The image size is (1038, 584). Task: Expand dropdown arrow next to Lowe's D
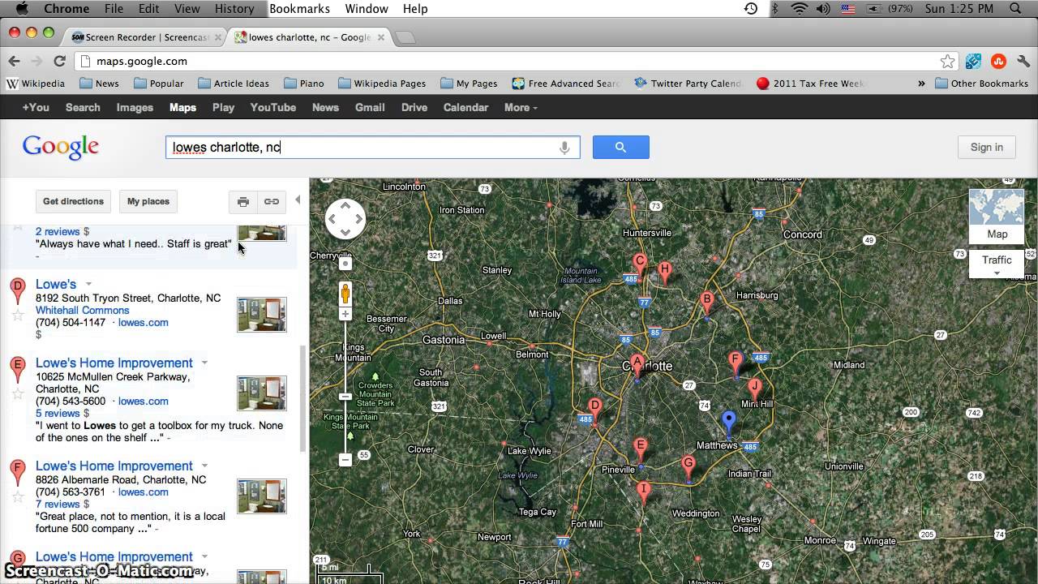[x=88, y=285]
